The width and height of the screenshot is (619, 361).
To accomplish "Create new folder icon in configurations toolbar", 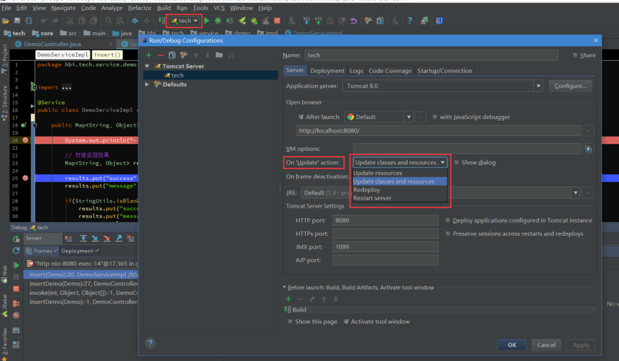I will (x=219, y=55).
